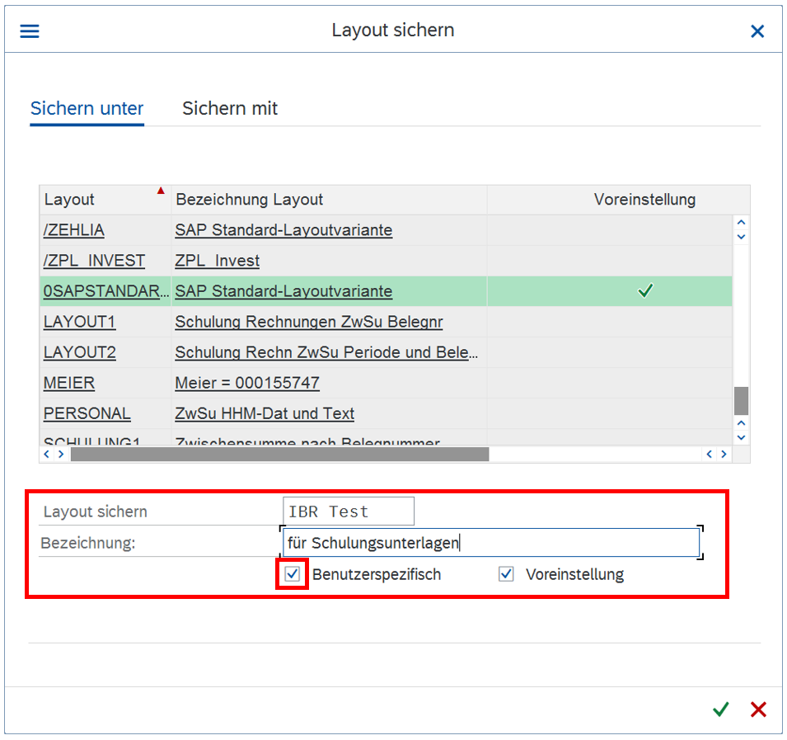Image resolution: width=787 pixels, height=740 pixels.
Task: Select the Sichern unter tab
Action: coord(87,109)
